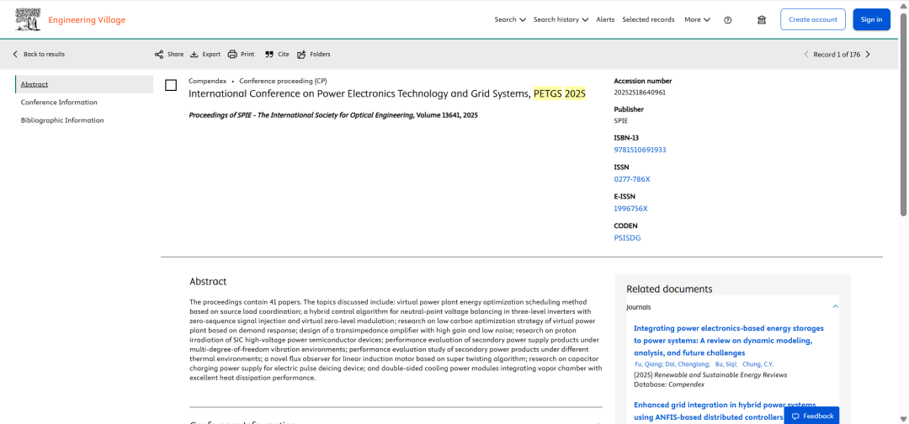Click the institution building icon
Image resolution: width=909 pixels, height=424 pixels.
point(762,19)
